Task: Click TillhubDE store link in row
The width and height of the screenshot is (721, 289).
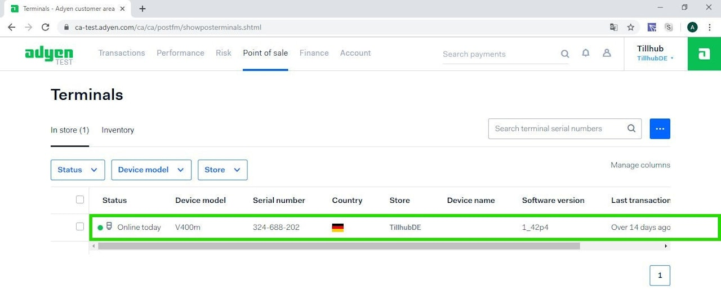Action: coord(405,228)
